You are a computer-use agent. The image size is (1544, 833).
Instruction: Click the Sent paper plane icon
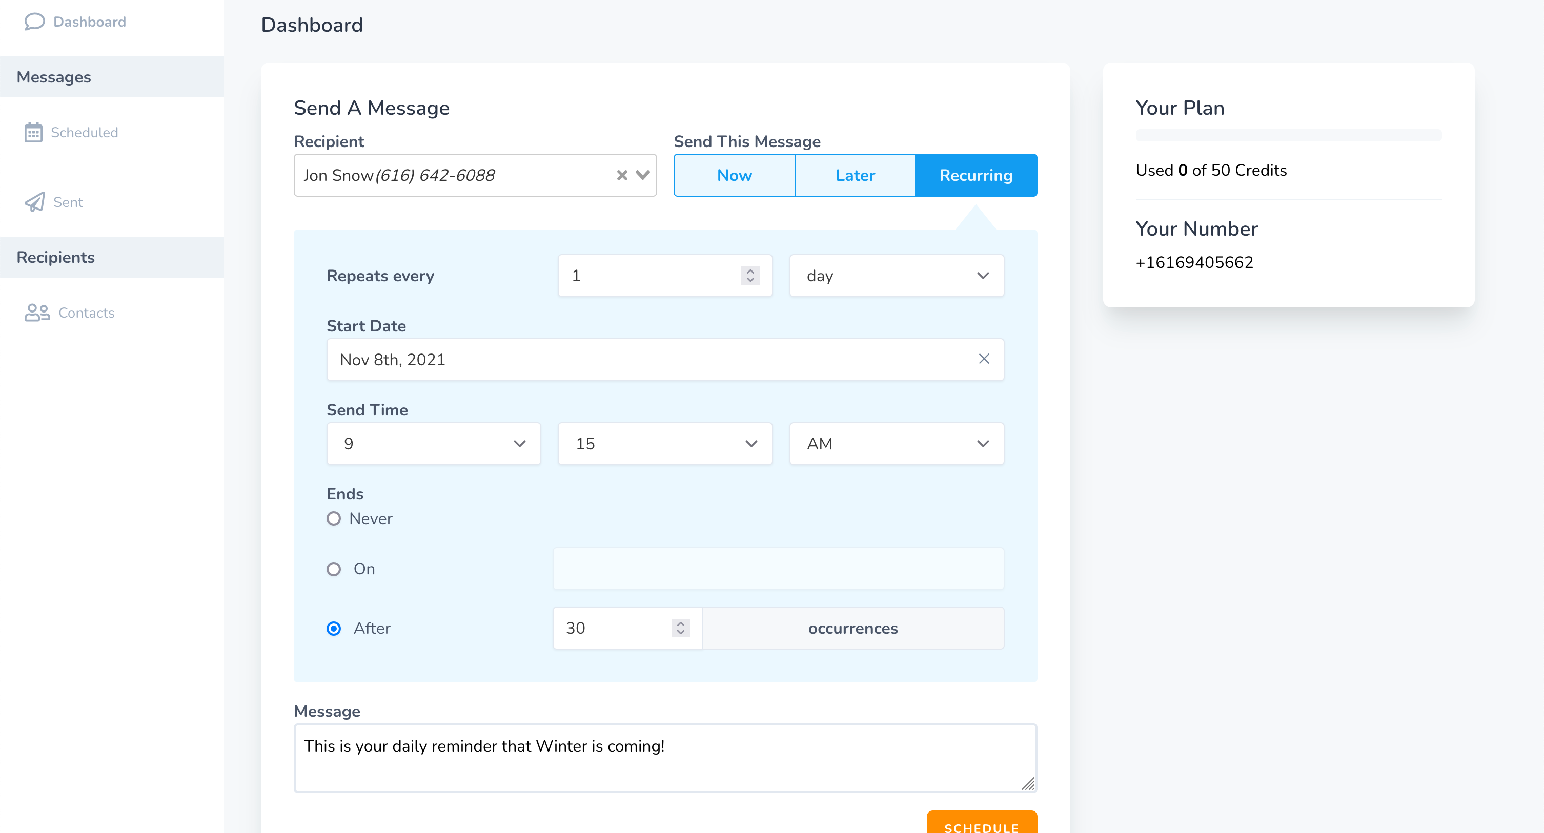(34, 202)
